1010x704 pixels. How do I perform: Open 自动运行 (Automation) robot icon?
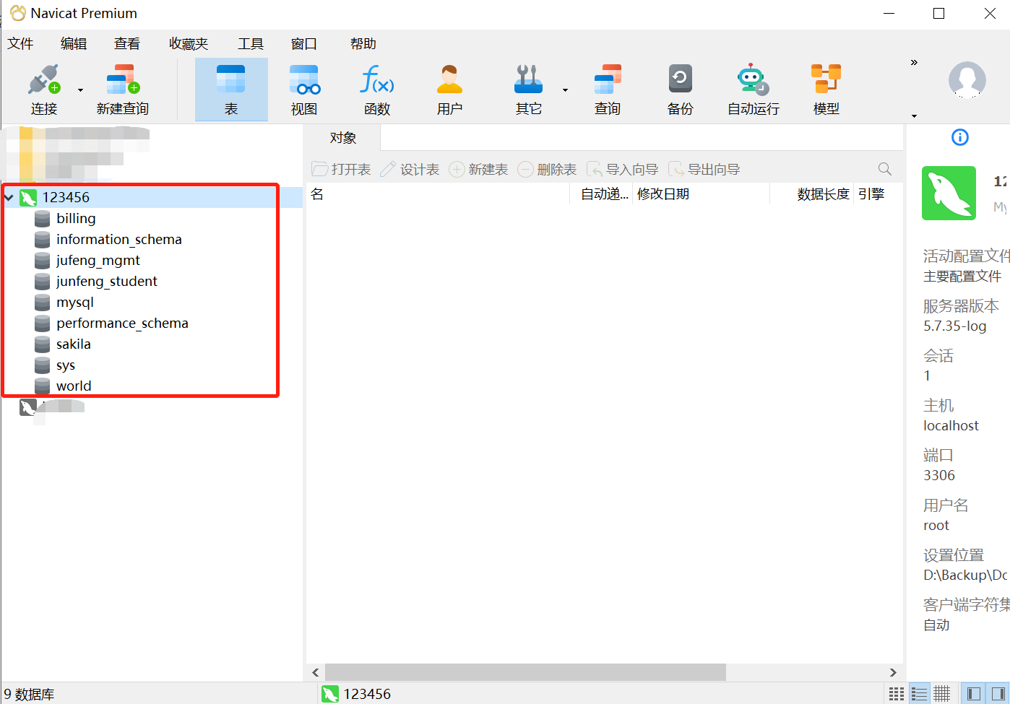coord(753,89)
